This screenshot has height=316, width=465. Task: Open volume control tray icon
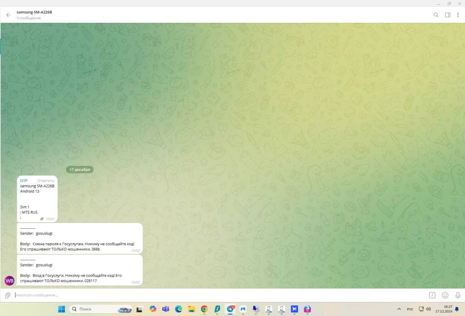428,309
